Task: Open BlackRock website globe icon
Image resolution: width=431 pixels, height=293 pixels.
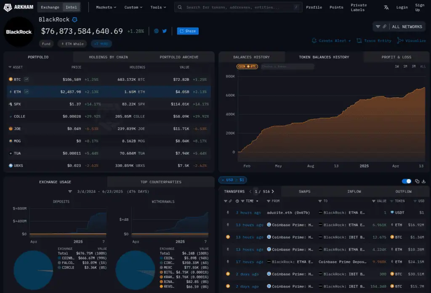Action: tap(156, 31)
